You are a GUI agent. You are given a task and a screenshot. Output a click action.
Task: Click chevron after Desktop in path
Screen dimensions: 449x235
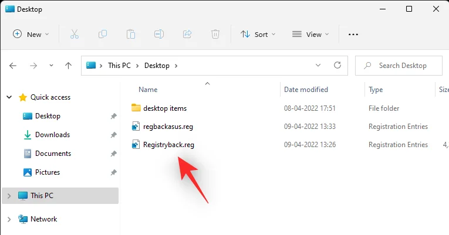pyautogui.click(x=176, y=66)
